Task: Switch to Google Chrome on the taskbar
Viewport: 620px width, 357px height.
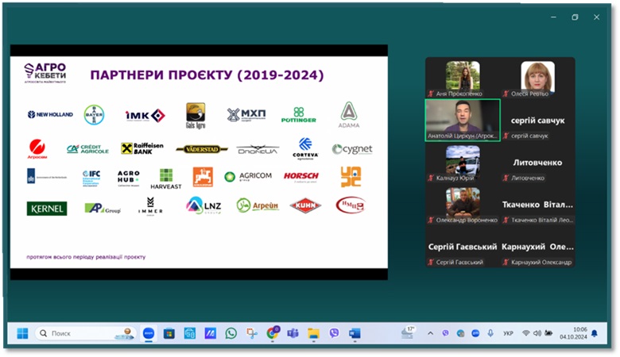Action: pos(273,333)
